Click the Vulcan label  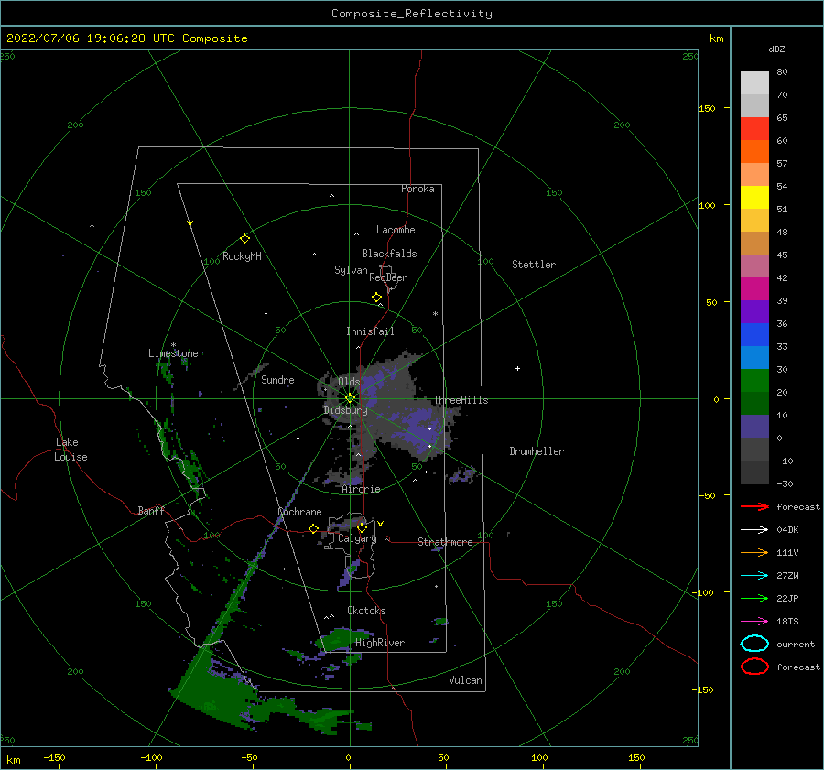point(465,680)
